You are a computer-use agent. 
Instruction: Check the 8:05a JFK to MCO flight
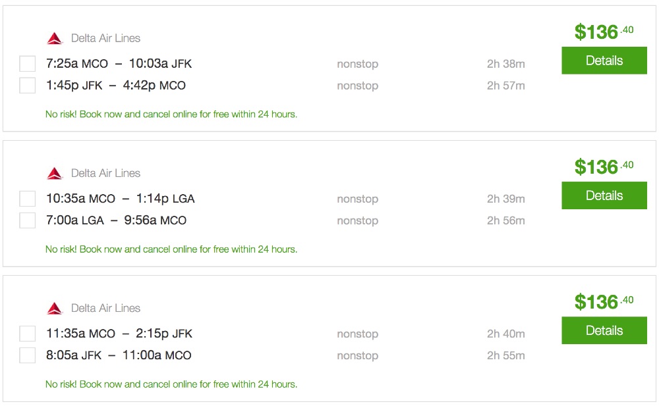click(x=27, y=355)
